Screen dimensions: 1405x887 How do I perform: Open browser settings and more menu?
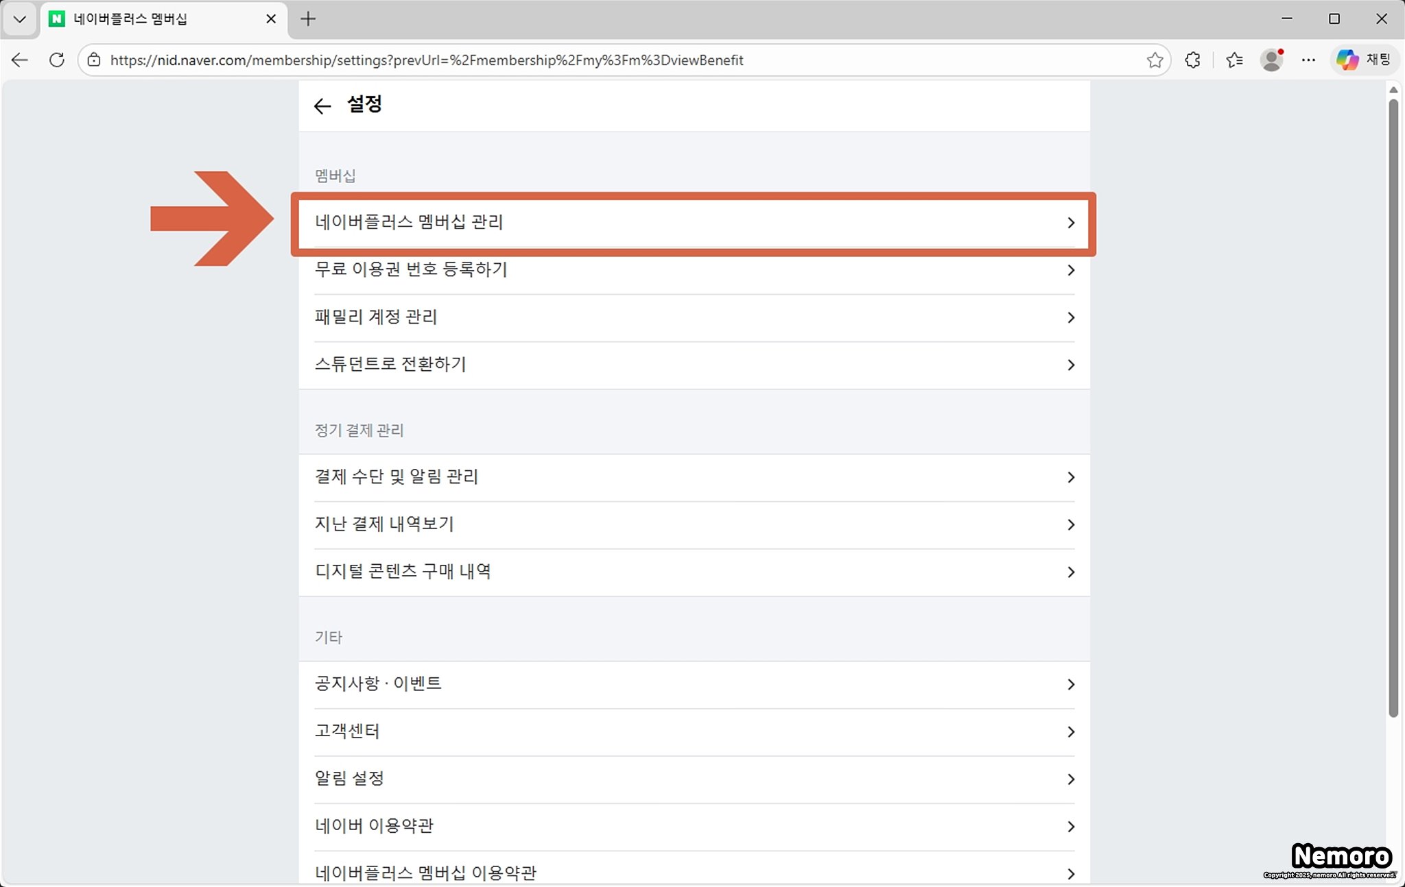click(1308, 60)
